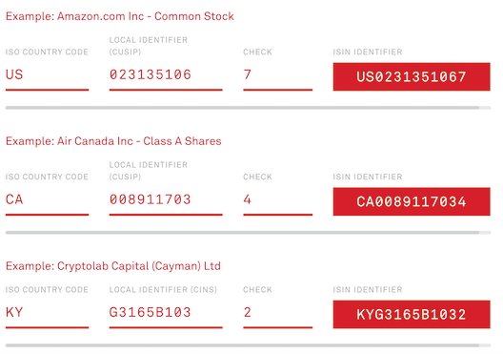The image size is (503, 354).
Task: Click the scrollbar under the Amazon example
Action: tap(248, 108)
